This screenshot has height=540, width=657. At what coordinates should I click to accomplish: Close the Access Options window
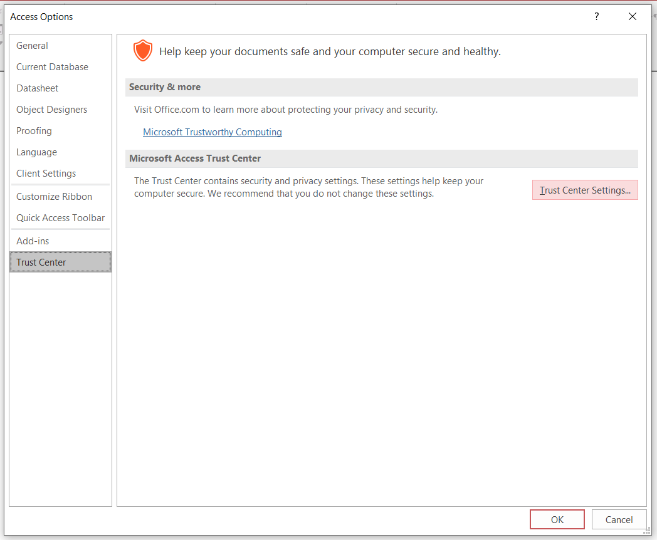633,17
